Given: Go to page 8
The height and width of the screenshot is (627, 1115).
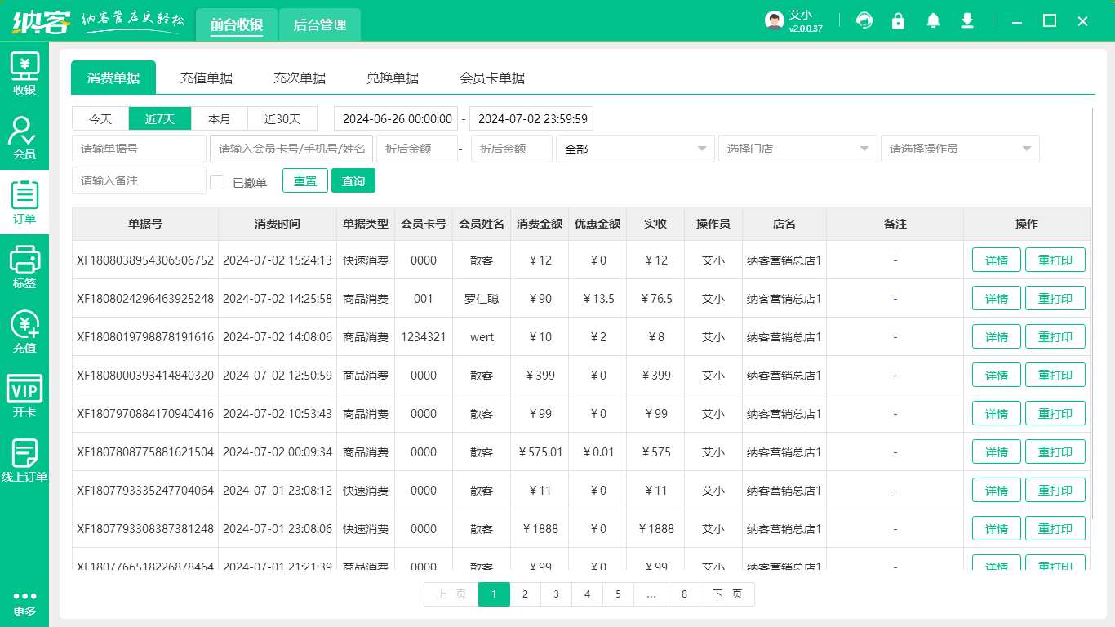Looking at the screenshot, I should [x=684, y=594].
